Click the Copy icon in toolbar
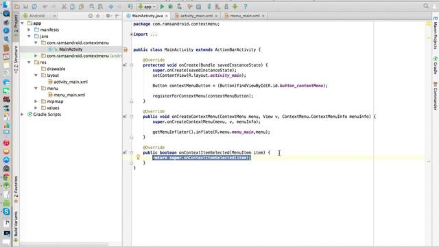This screenshot has width=439, height=247. click(73, 6)
